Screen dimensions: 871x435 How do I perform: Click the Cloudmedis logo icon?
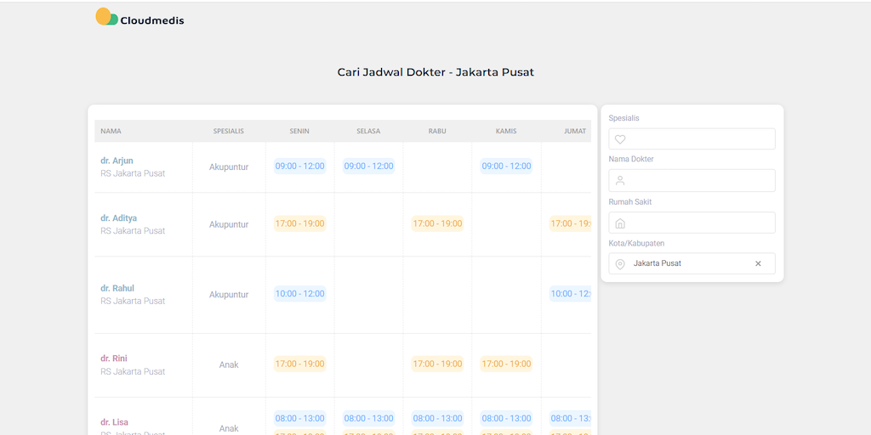pos(106,17)
